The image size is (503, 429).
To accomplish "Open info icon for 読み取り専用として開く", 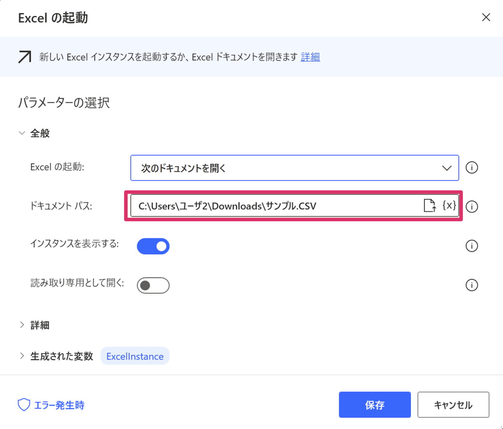I will [x=472, y=285].
